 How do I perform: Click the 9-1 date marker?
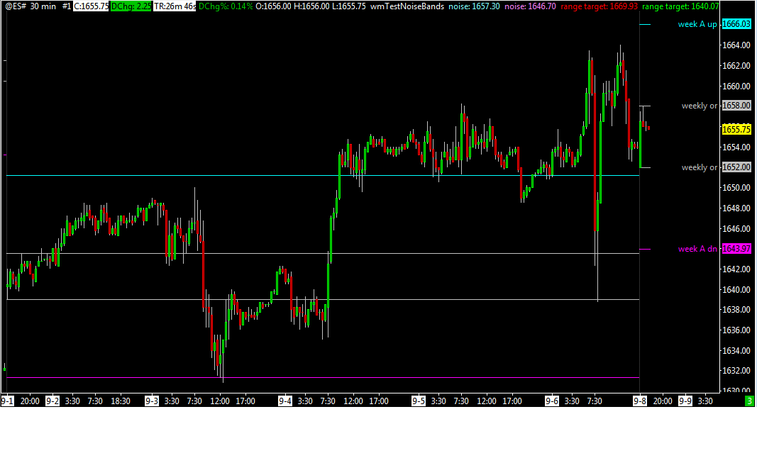pyautogui.click(x=7, y=401)
